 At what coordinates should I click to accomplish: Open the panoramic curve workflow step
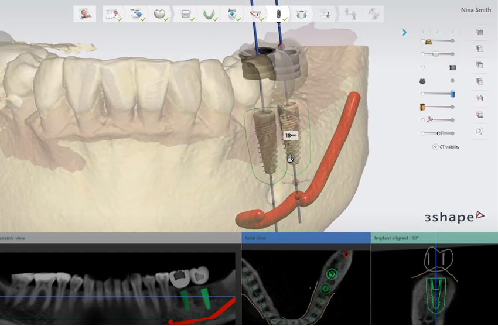click(x=209, y=14)
